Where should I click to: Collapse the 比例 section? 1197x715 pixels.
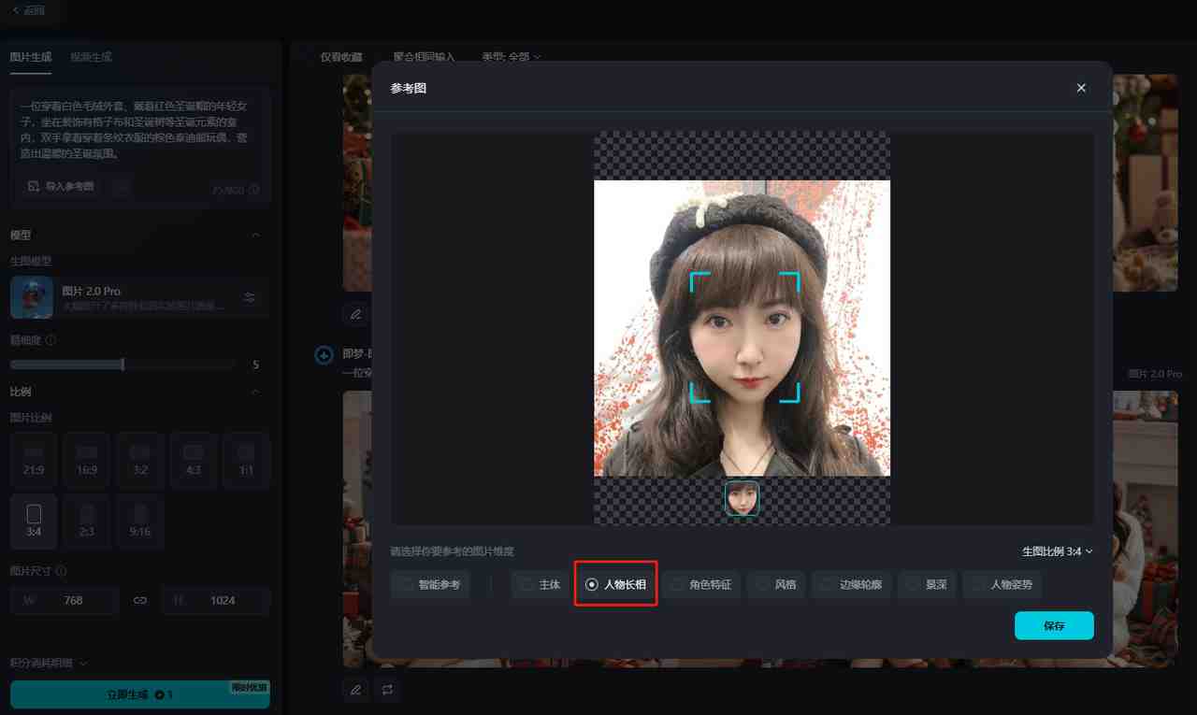pos(256,392)
